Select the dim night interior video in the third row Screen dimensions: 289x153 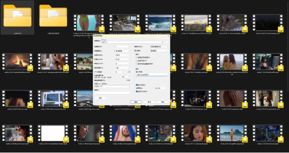tap(196, 98)
